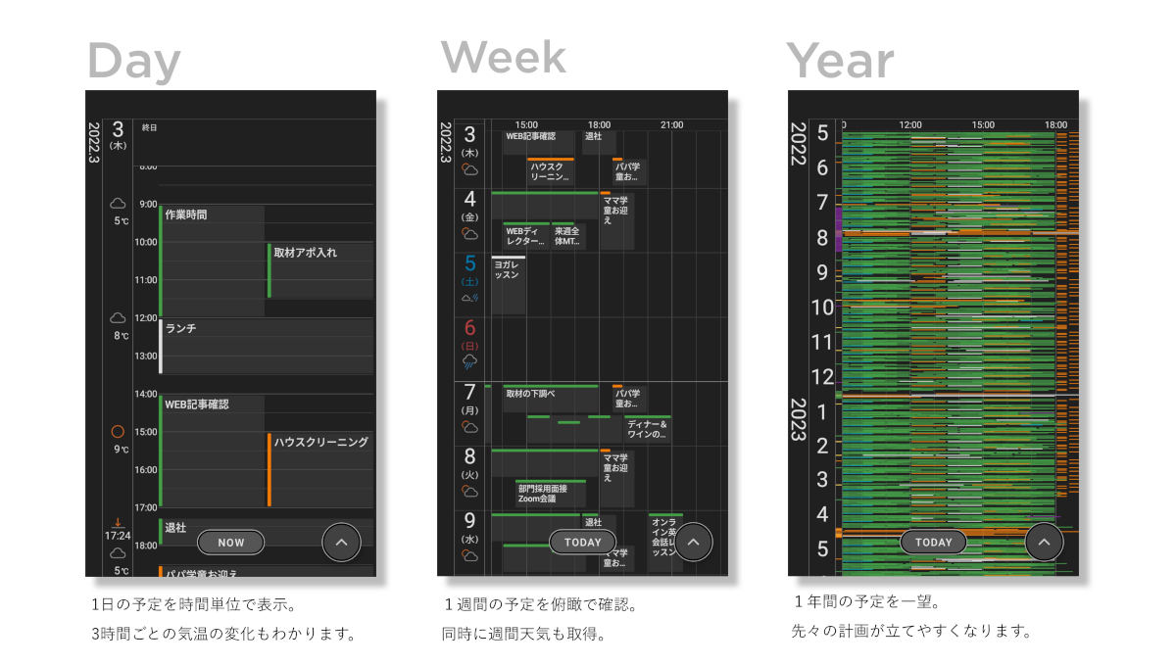This screenshot has width=1176, height=666.
Task: Tap the TODAY button in Week view
Action: pos(582,542)
